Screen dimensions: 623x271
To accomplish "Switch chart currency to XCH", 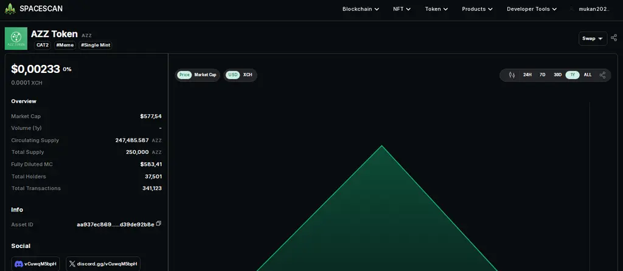I will [x=248, y=75].
